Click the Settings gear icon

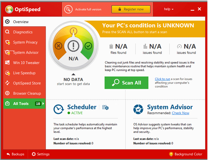click(x=34, y=154)
